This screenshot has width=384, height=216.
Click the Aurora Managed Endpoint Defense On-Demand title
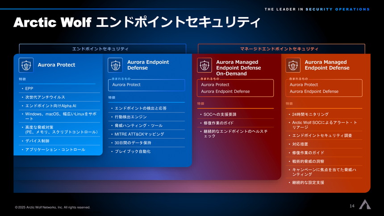[x=237, y=68]
